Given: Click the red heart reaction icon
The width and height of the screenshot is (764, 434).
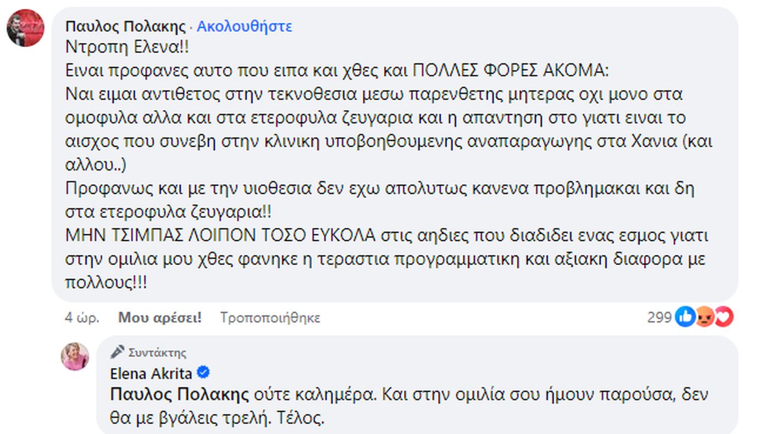Looking at the screenshot, I should 723,317.
